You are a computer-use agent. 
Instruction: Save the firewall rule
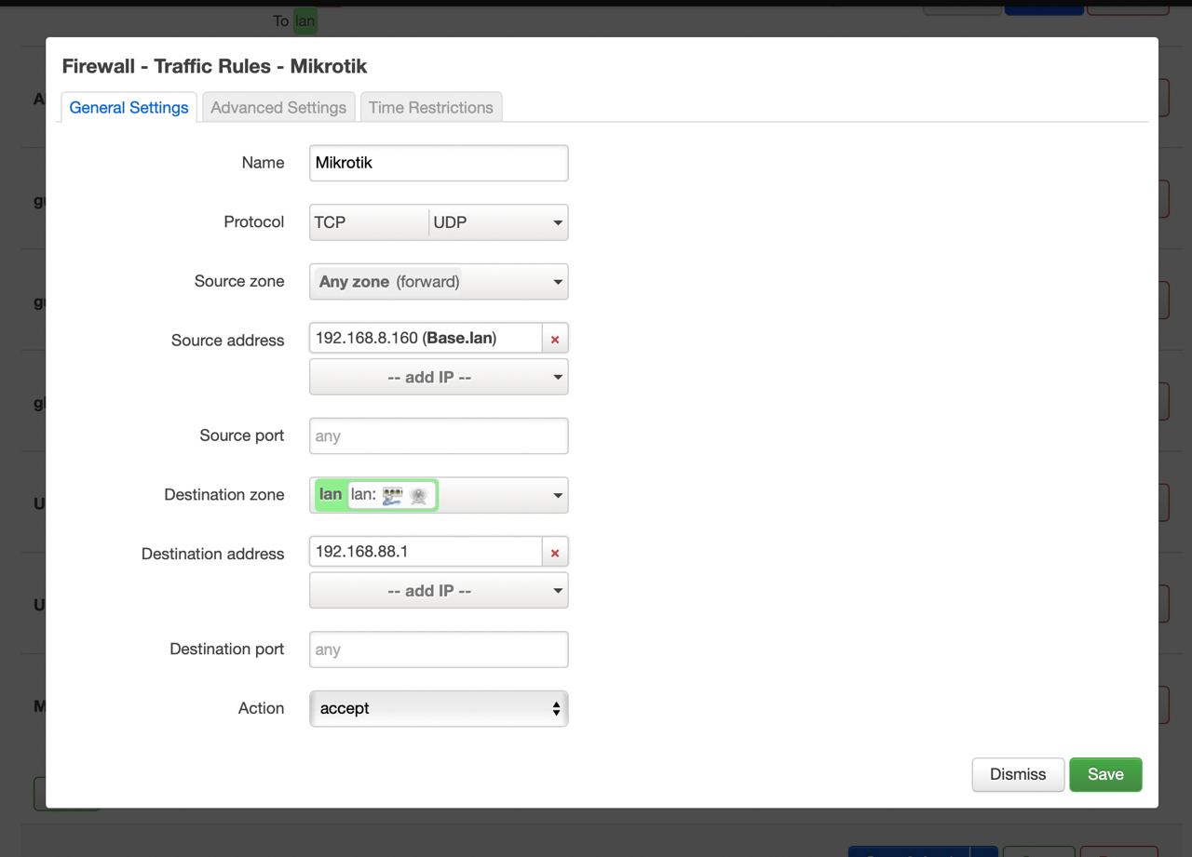(1105, 774)
